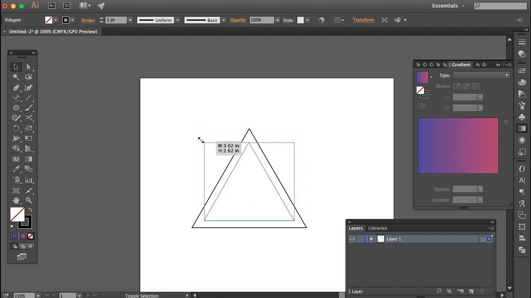Open the Essentials workspace dropdown

[x=448, y=6]
